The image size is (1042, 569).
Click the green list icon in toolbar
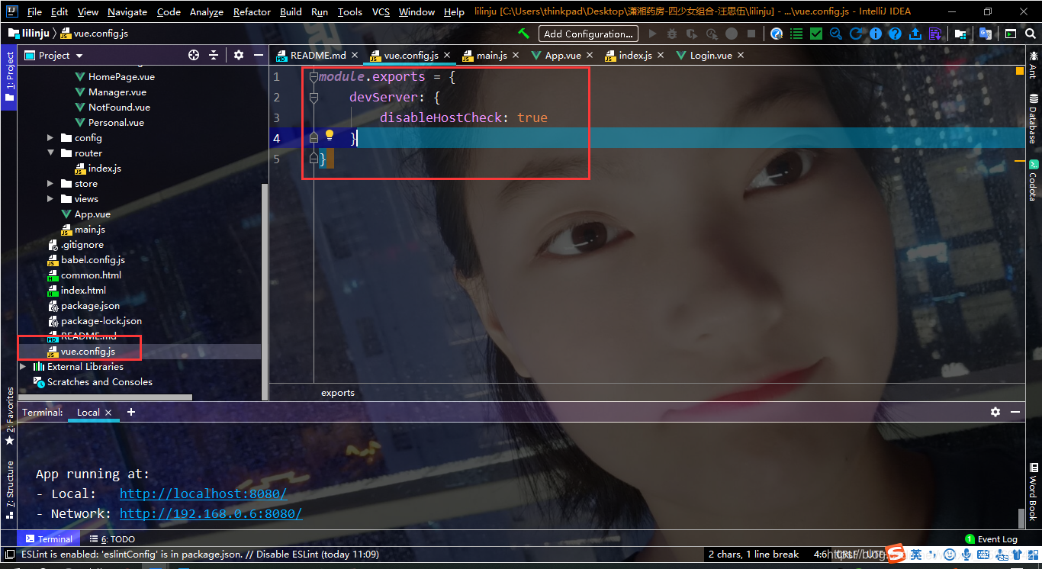pyautogui.click(x=796, y=34)
